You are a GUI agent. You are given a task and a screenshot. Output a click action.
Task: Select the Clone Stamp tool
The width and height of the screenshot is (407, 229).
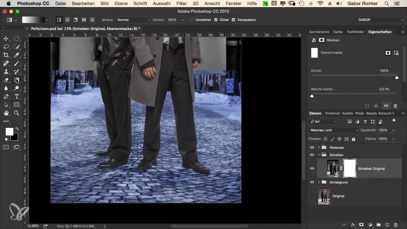tap(6, 72)
